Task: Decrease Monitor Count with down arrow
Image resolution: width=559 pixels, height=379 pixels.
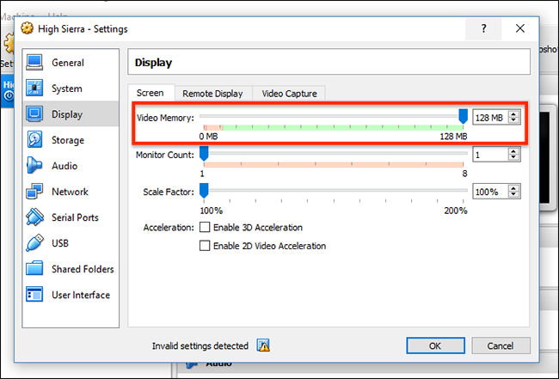Action: (x=513, y=157)
